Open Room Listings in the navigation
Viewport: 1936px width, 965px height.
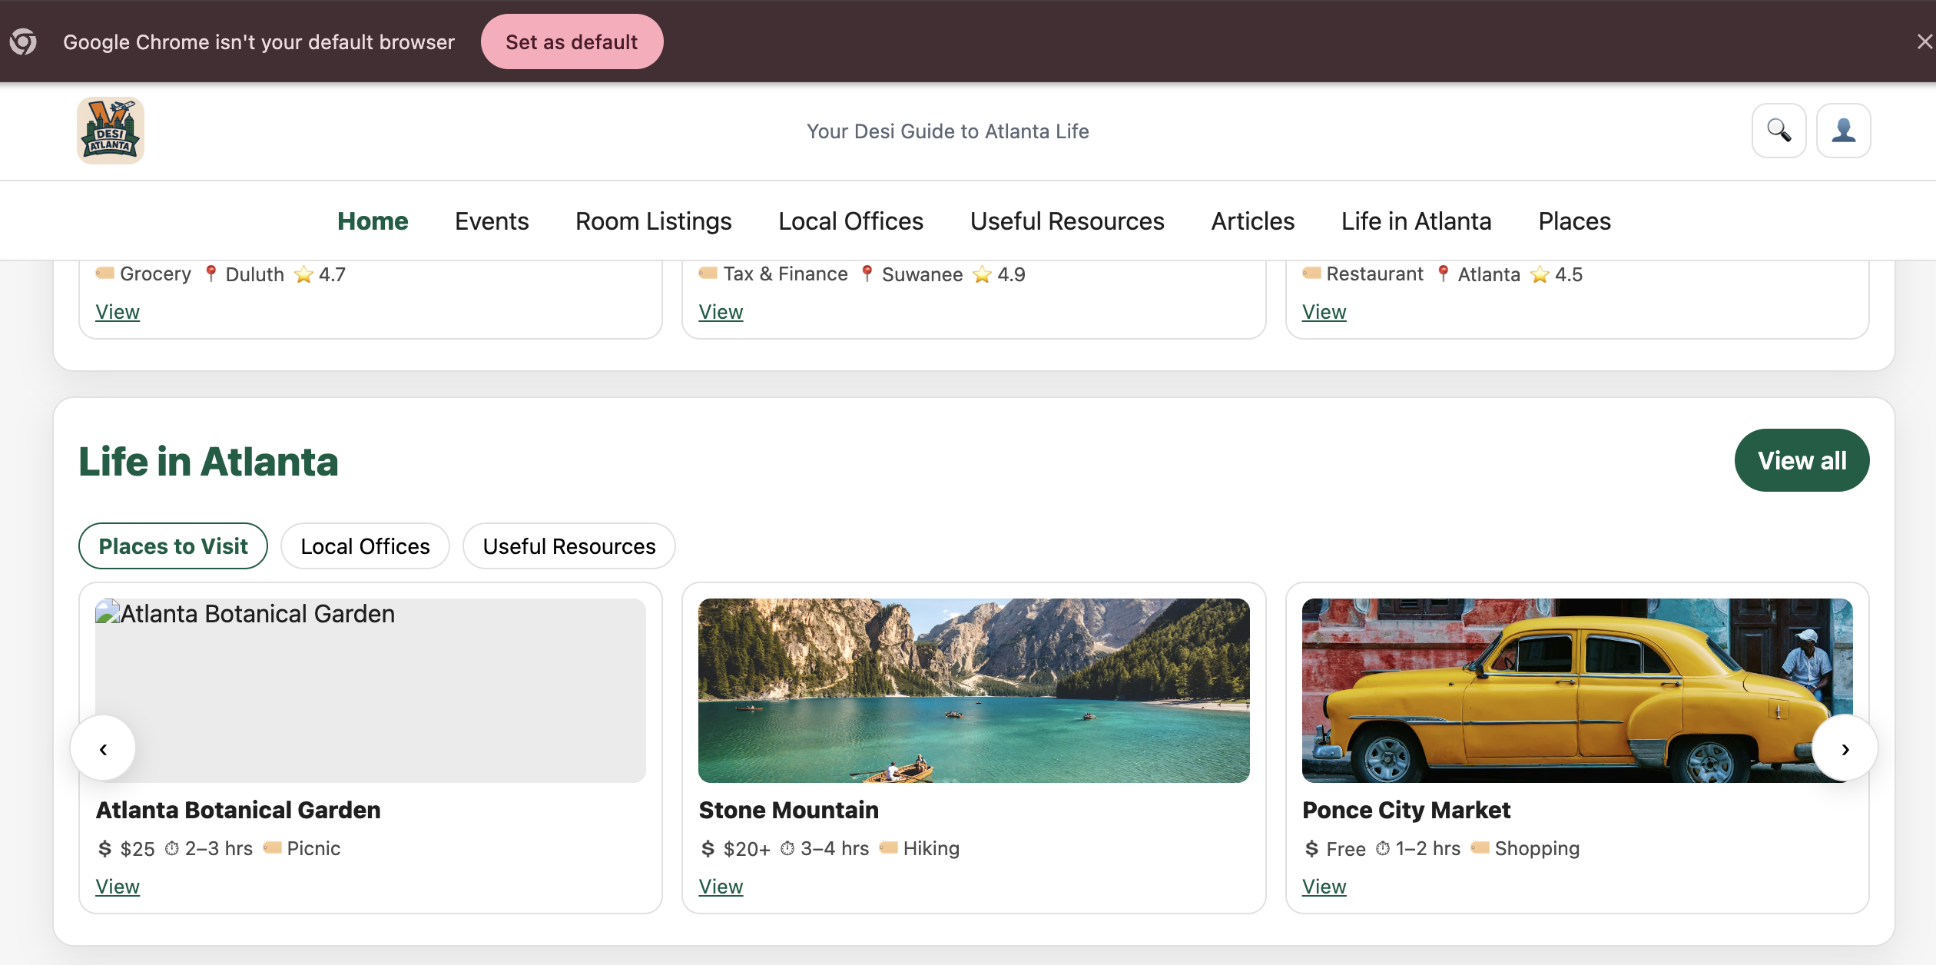coord(653,221)
